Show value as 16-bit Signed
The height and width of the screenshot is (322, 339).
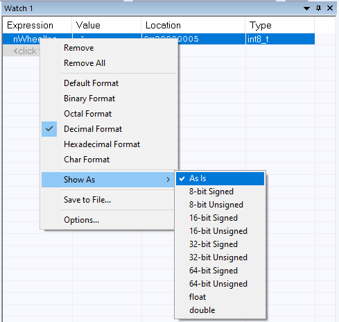[220, 218]
